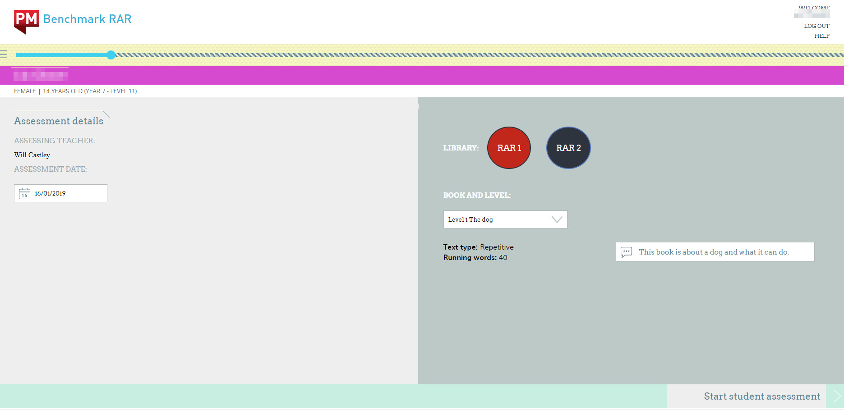The width and height of the screenshot is (844, 410).
Task: Click the 16/01/2019 date field
Action: [x=68, y=193]
